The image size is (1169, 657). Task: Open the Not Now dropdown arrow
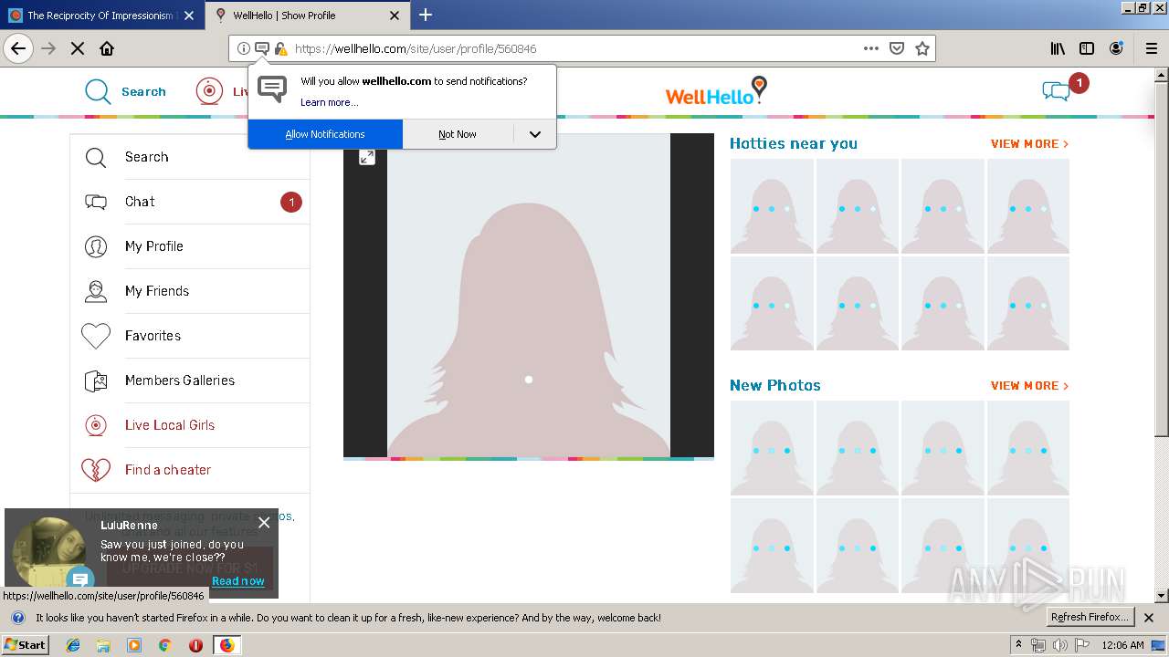pyautogui.click(x=535, y=134)
